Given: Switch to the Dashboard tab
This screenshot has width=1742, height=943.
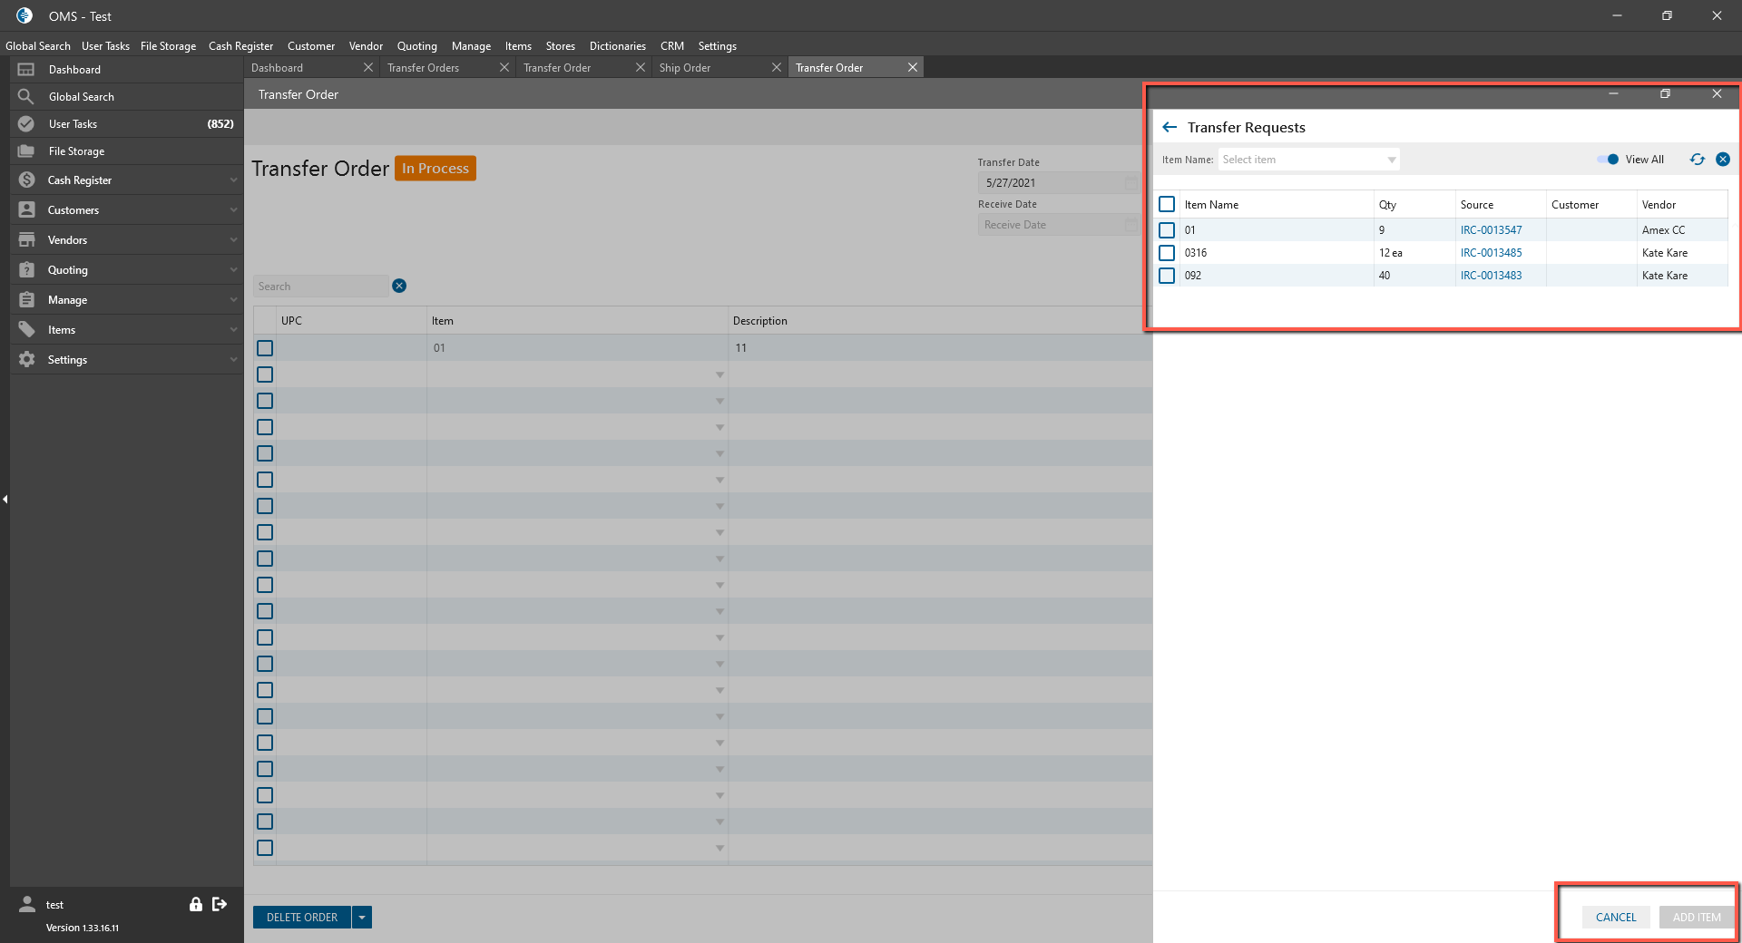Looking at the screenshot, I should [x=278, y=68].
